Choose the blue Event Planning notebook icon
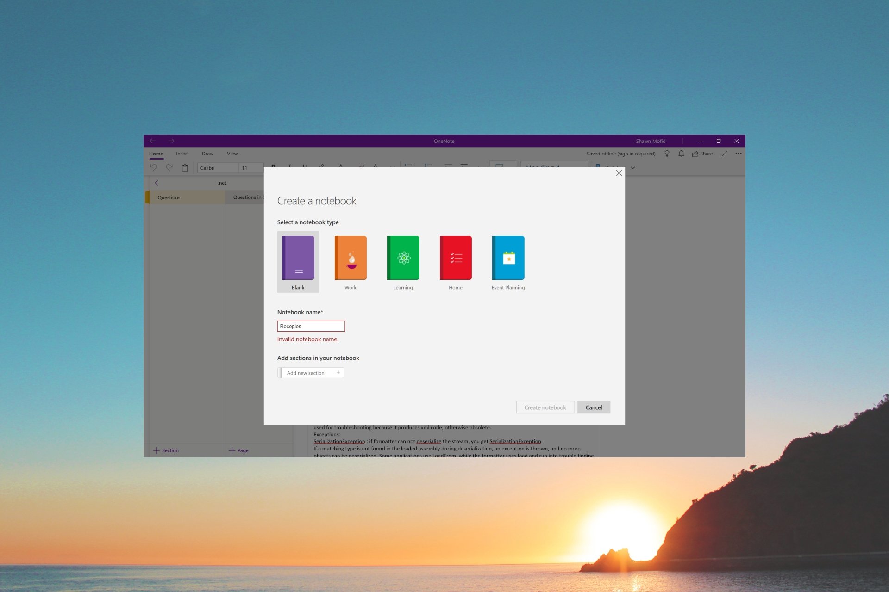The height and width of the screenshot is (592, 889). (508, 258)
